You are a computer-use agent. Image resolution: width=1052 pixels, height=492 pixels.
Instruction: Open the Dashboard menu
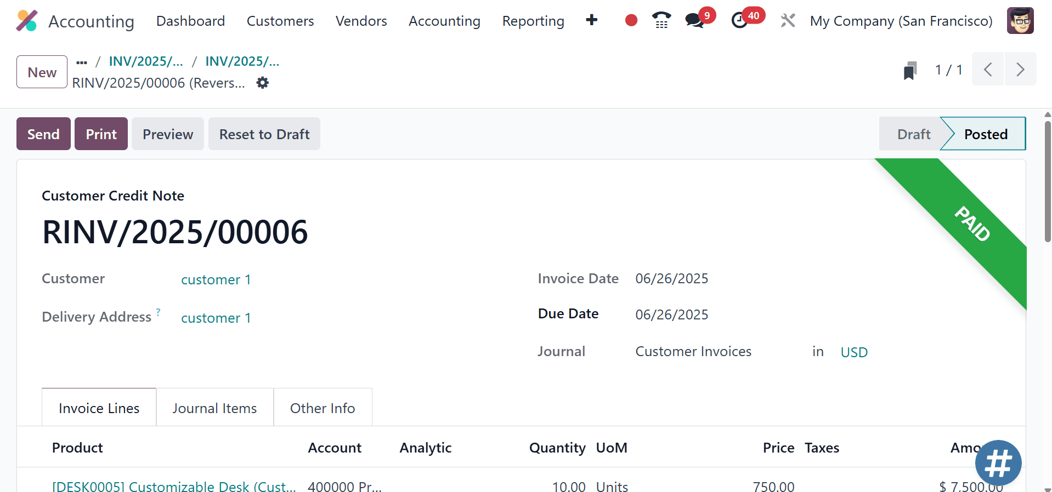click(x=190, y=21)
